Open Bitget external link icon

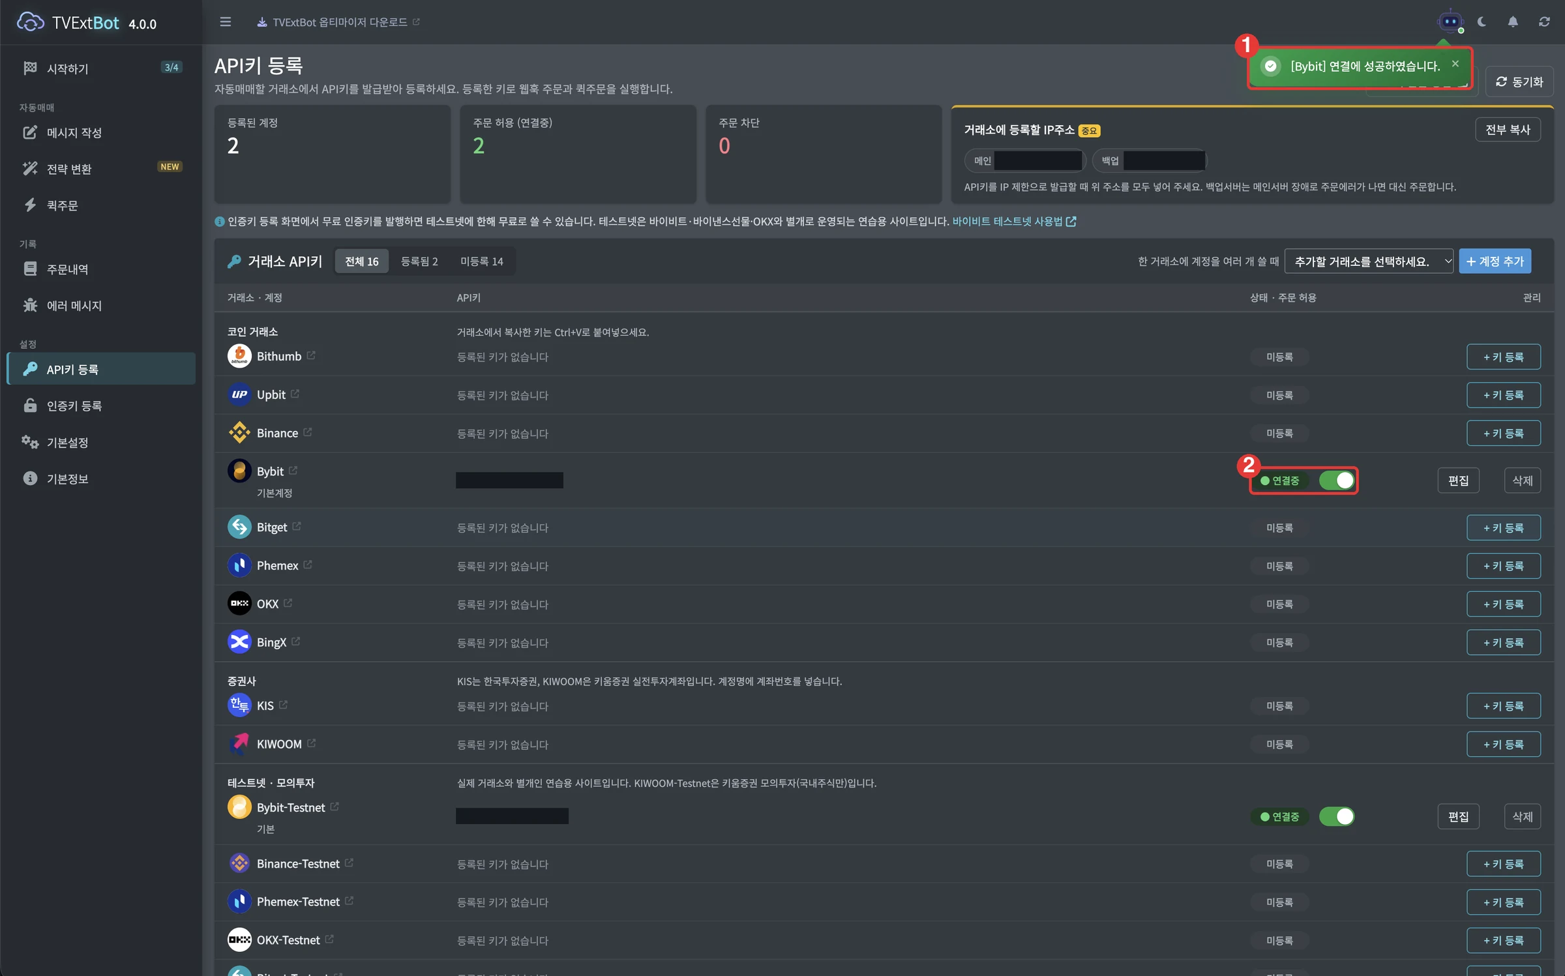pyautogui.click(x=297, y=526)
